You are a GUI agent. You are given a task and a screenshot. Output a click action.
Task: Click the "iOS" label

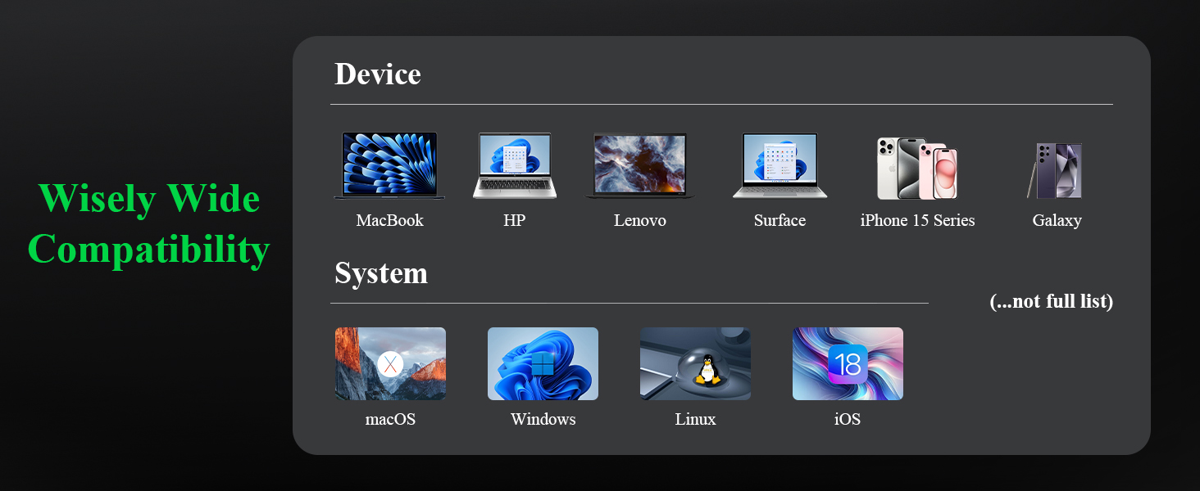(848, 420)
